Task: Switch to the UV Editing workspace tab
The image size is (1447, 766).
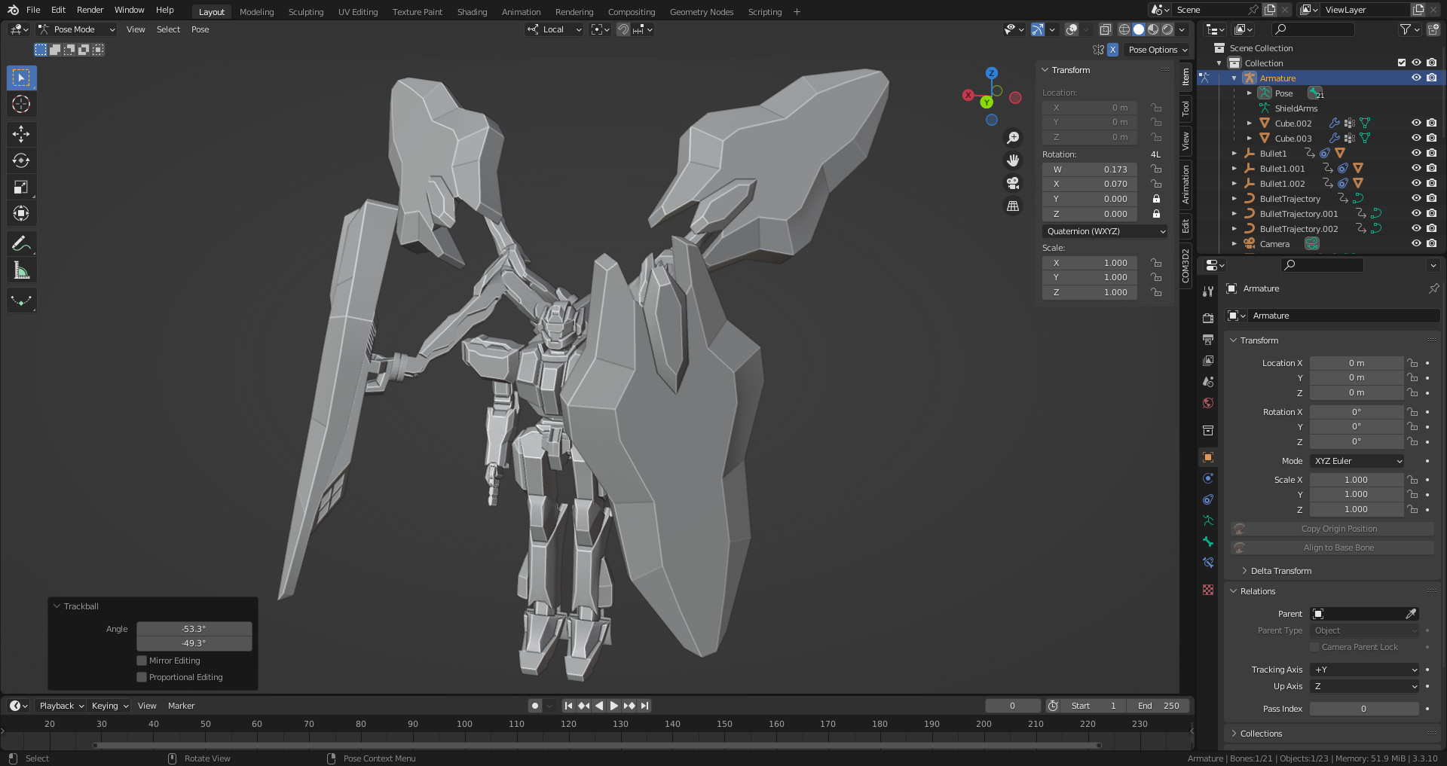Action: tap(358, 12)
